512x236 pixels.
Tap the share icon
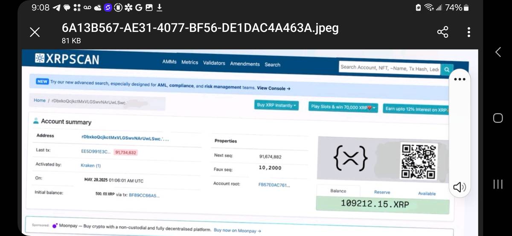(x=443, y=32)
